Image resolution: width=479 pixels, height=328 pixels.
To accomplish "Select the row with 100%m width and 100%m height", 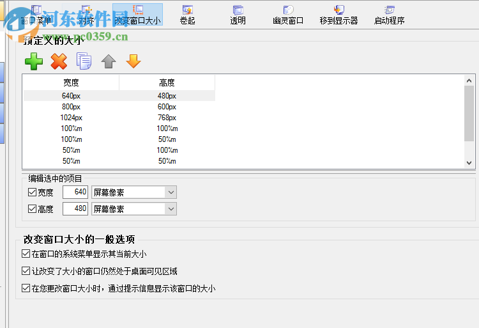I will tap(119, 129).
